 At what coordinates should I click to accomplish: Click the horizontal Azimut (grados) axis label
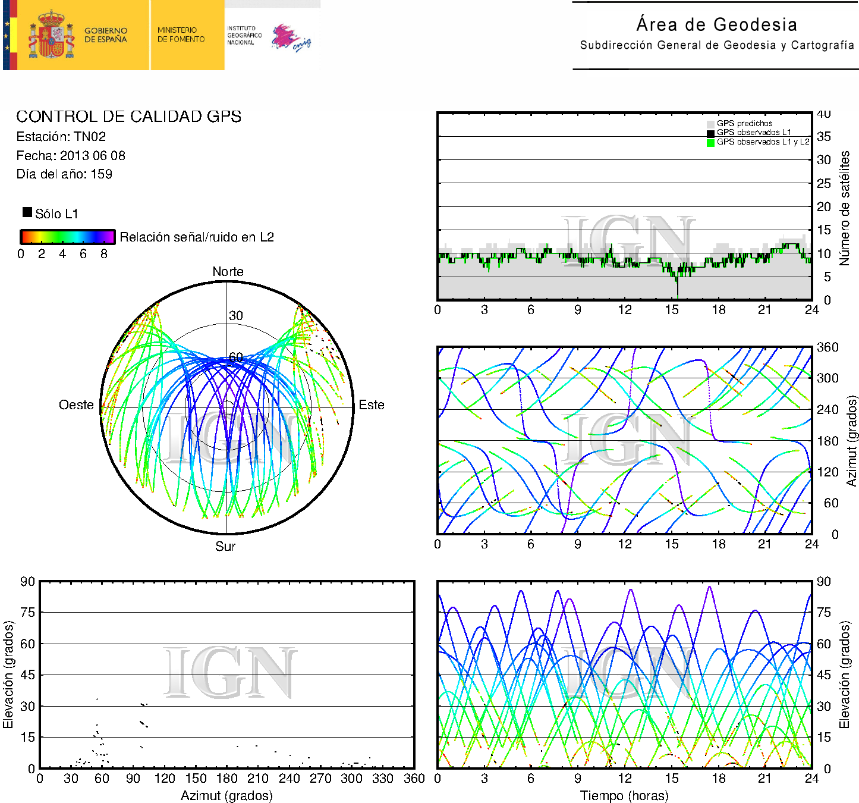[x=226, y=796]
